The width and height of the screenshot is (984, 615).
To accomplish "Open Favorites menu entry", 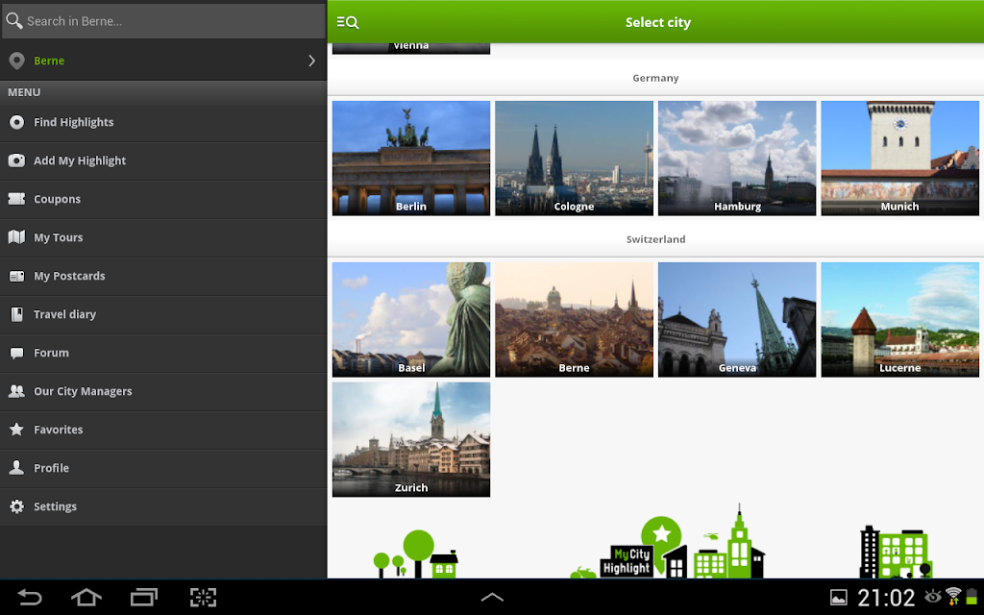I will click(163, 430).
